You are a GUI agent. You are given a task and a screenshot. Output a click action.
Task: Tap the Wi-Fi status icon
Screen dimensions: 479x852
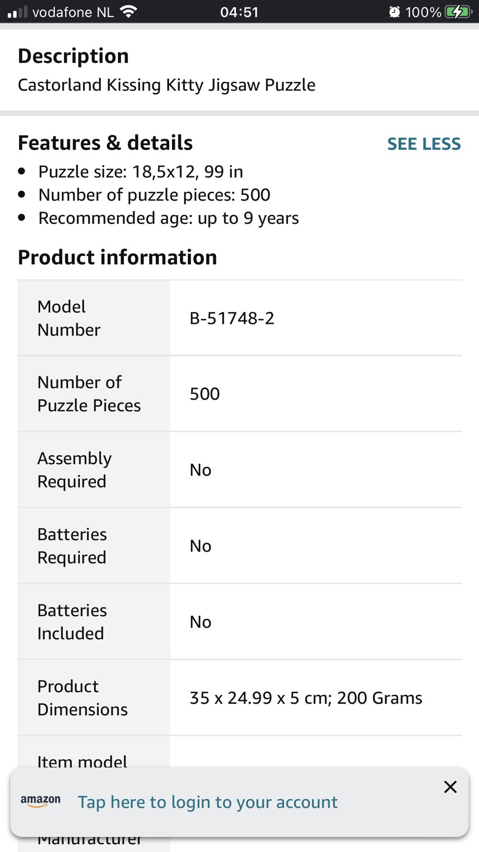(x=128, y=12)
